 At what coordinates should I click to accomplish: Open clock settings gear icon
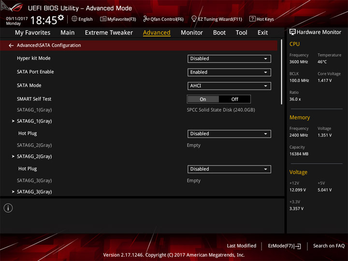pos(61,17)
